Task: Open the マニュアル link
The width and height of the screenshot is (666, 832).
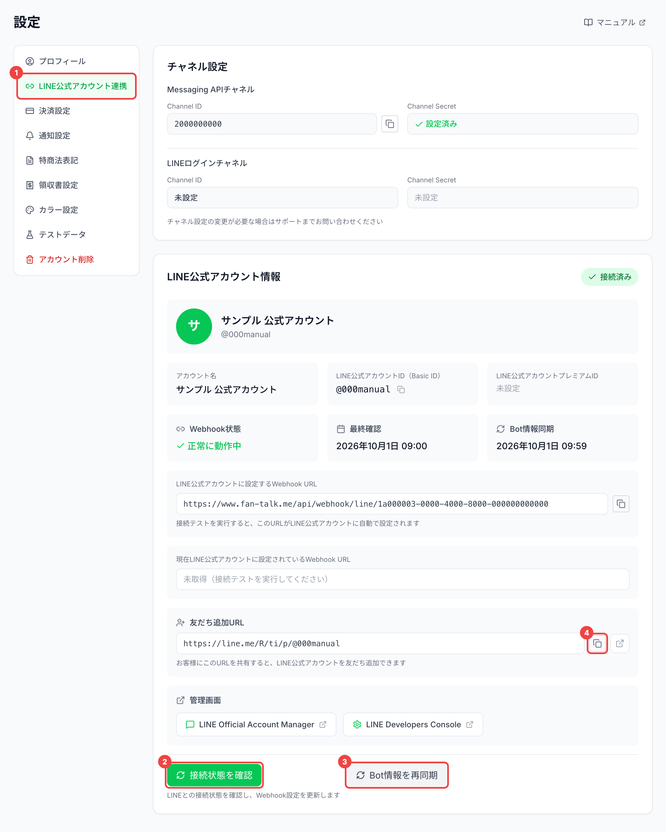Action: (x=615, y=23)
